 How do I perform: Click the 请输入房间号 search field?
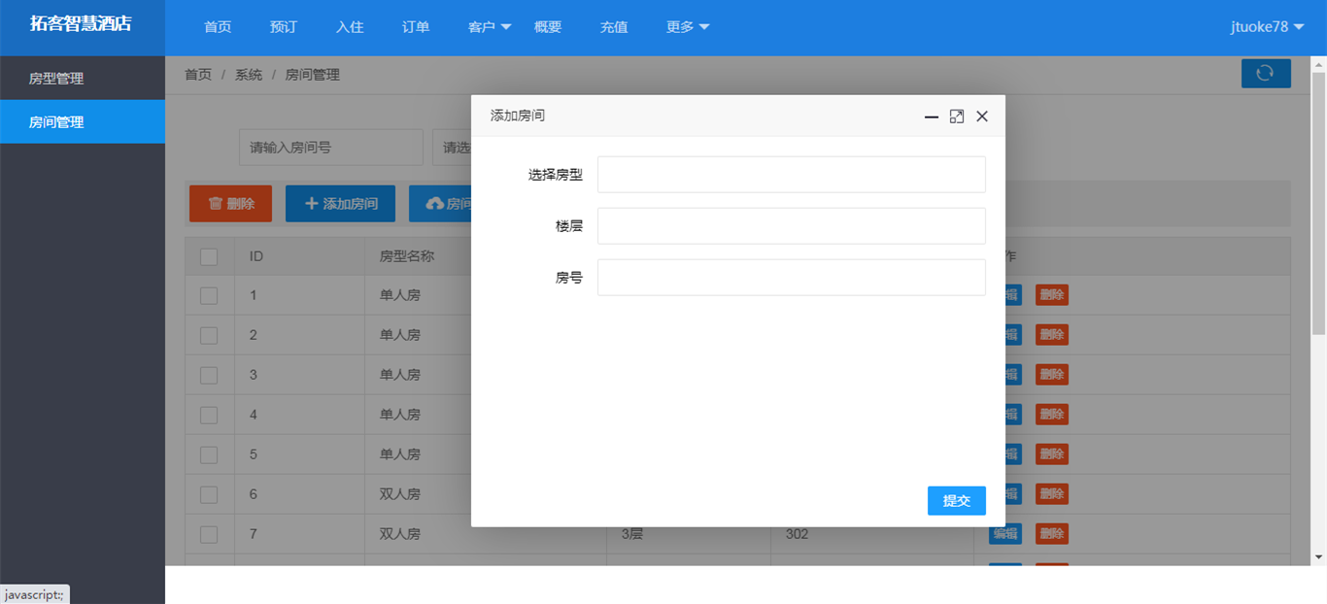pos(331,148)
